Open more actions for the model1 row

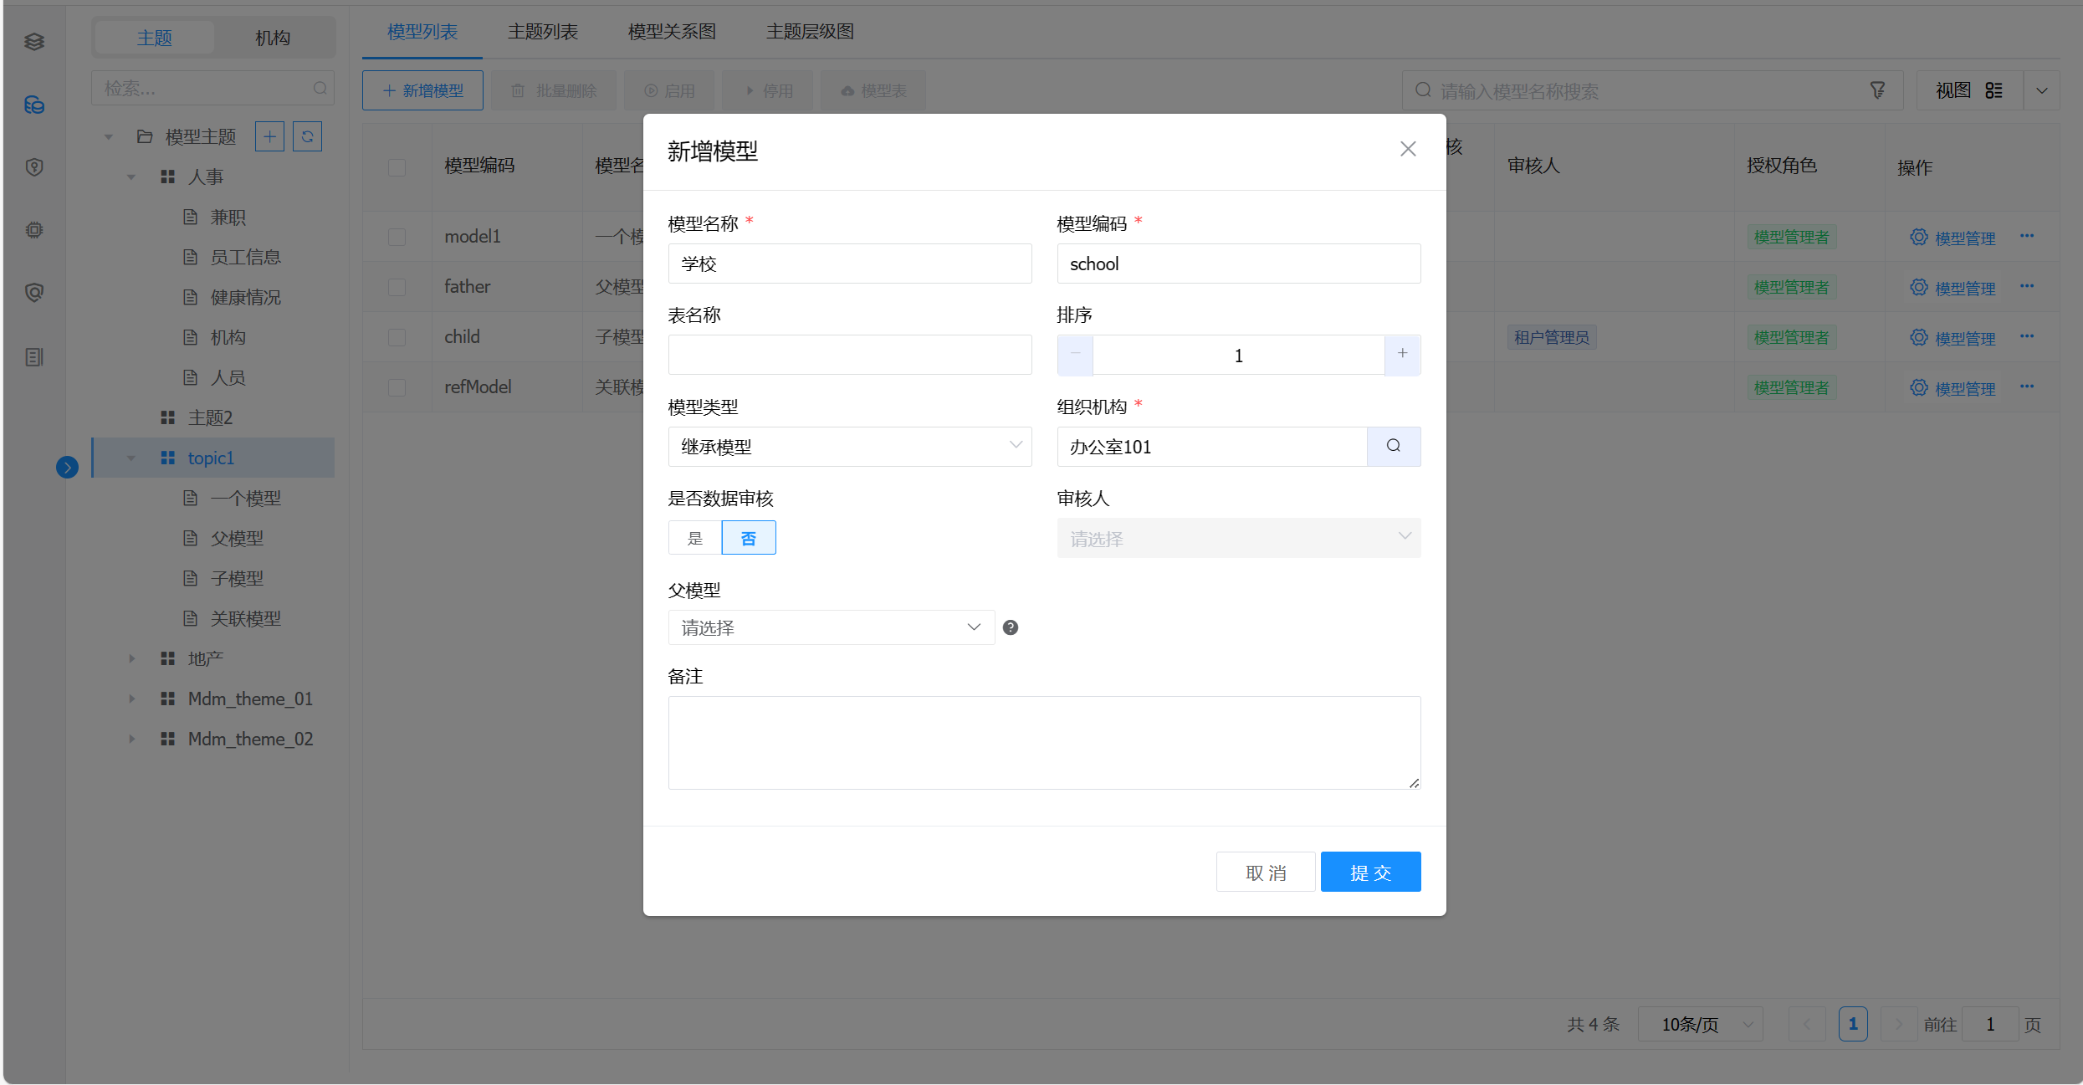coord(2027,236)
